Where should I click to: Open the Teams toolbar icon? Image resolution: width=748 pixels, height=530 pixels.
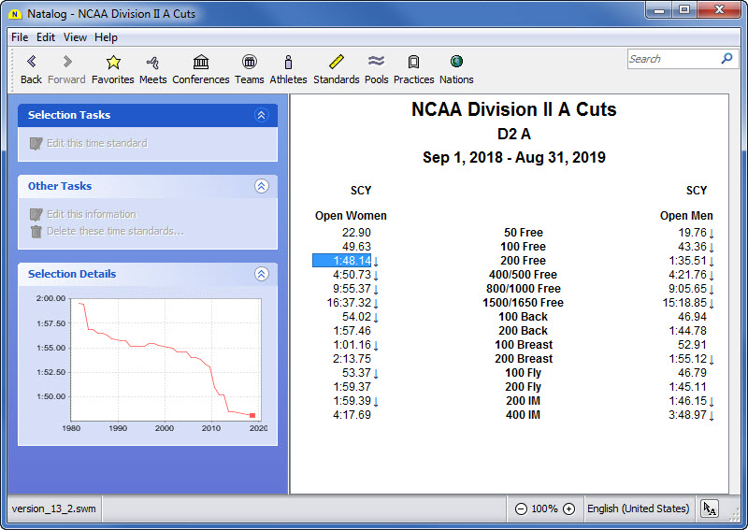coord(250,63)
